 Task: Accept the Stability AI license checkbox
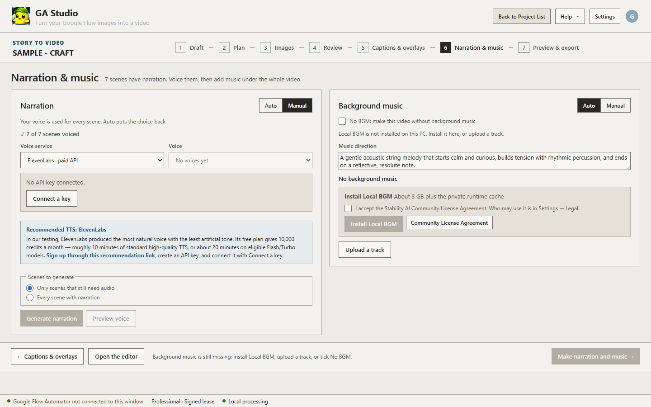(x=348, y=208)
